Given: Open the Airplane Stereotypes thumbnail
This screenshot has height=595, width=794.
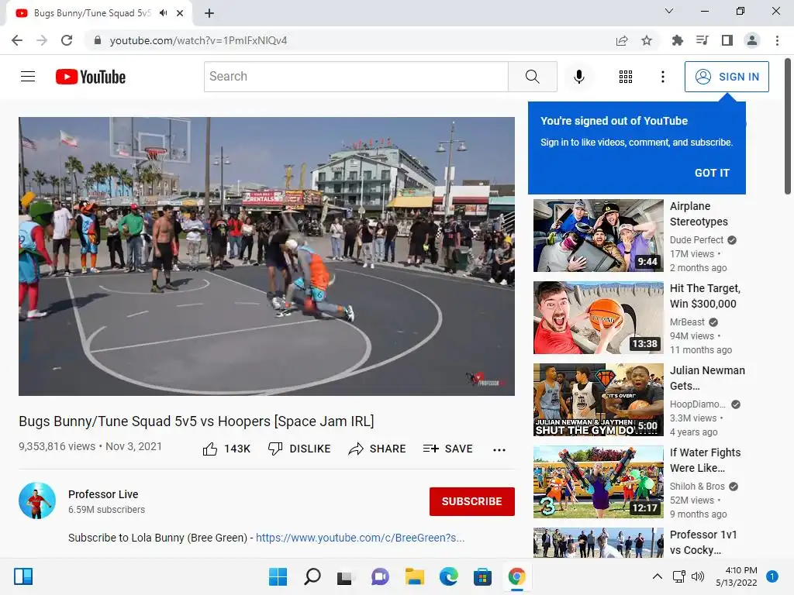Looking at the screenshot, I should point(598,236).
